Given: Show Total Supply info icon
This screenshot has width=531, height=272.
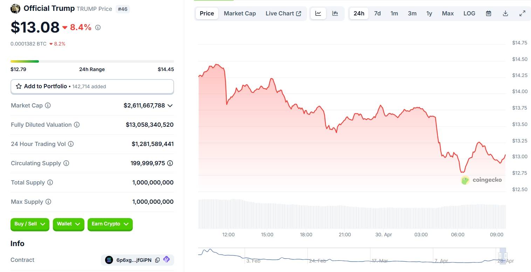Looking at the screenshot, I should click(x=50, y=182).
